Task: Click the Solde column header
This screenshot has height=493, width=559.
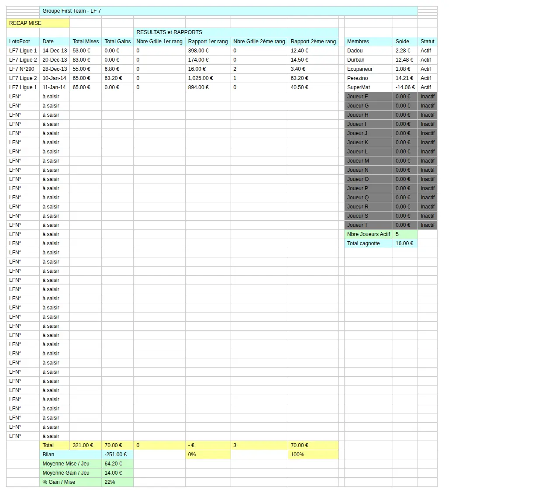Action: (405, 42)
